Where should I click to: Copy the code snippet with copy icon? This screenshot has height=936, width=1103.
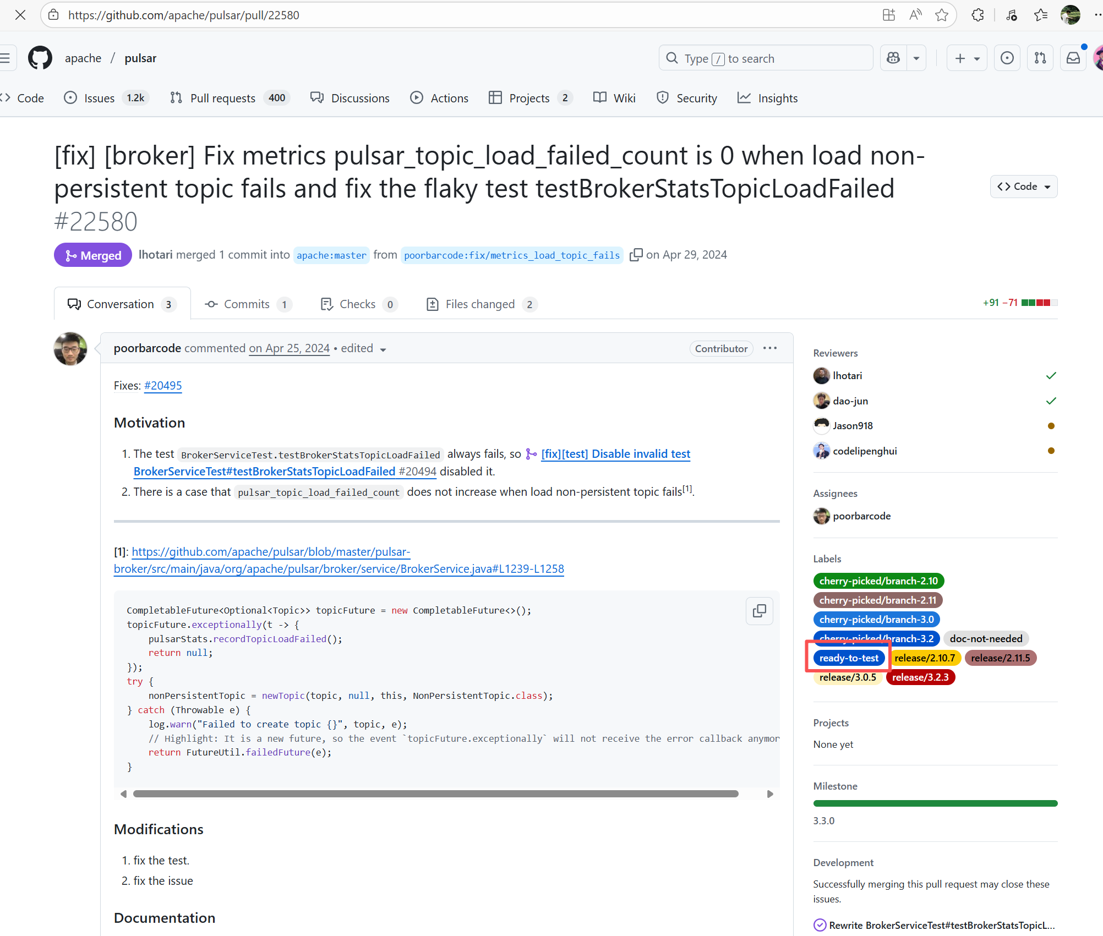pyautogui.click(x=759, y=610)
